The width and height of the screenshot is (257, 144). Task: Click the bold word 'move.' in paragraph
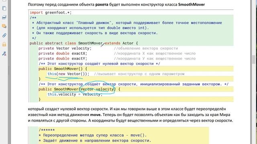coord(96,115)
